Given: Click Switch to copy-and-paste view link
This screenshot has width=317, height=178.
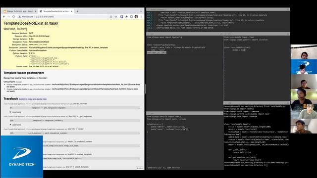Looking at the screenshot, I should point(33,99).
